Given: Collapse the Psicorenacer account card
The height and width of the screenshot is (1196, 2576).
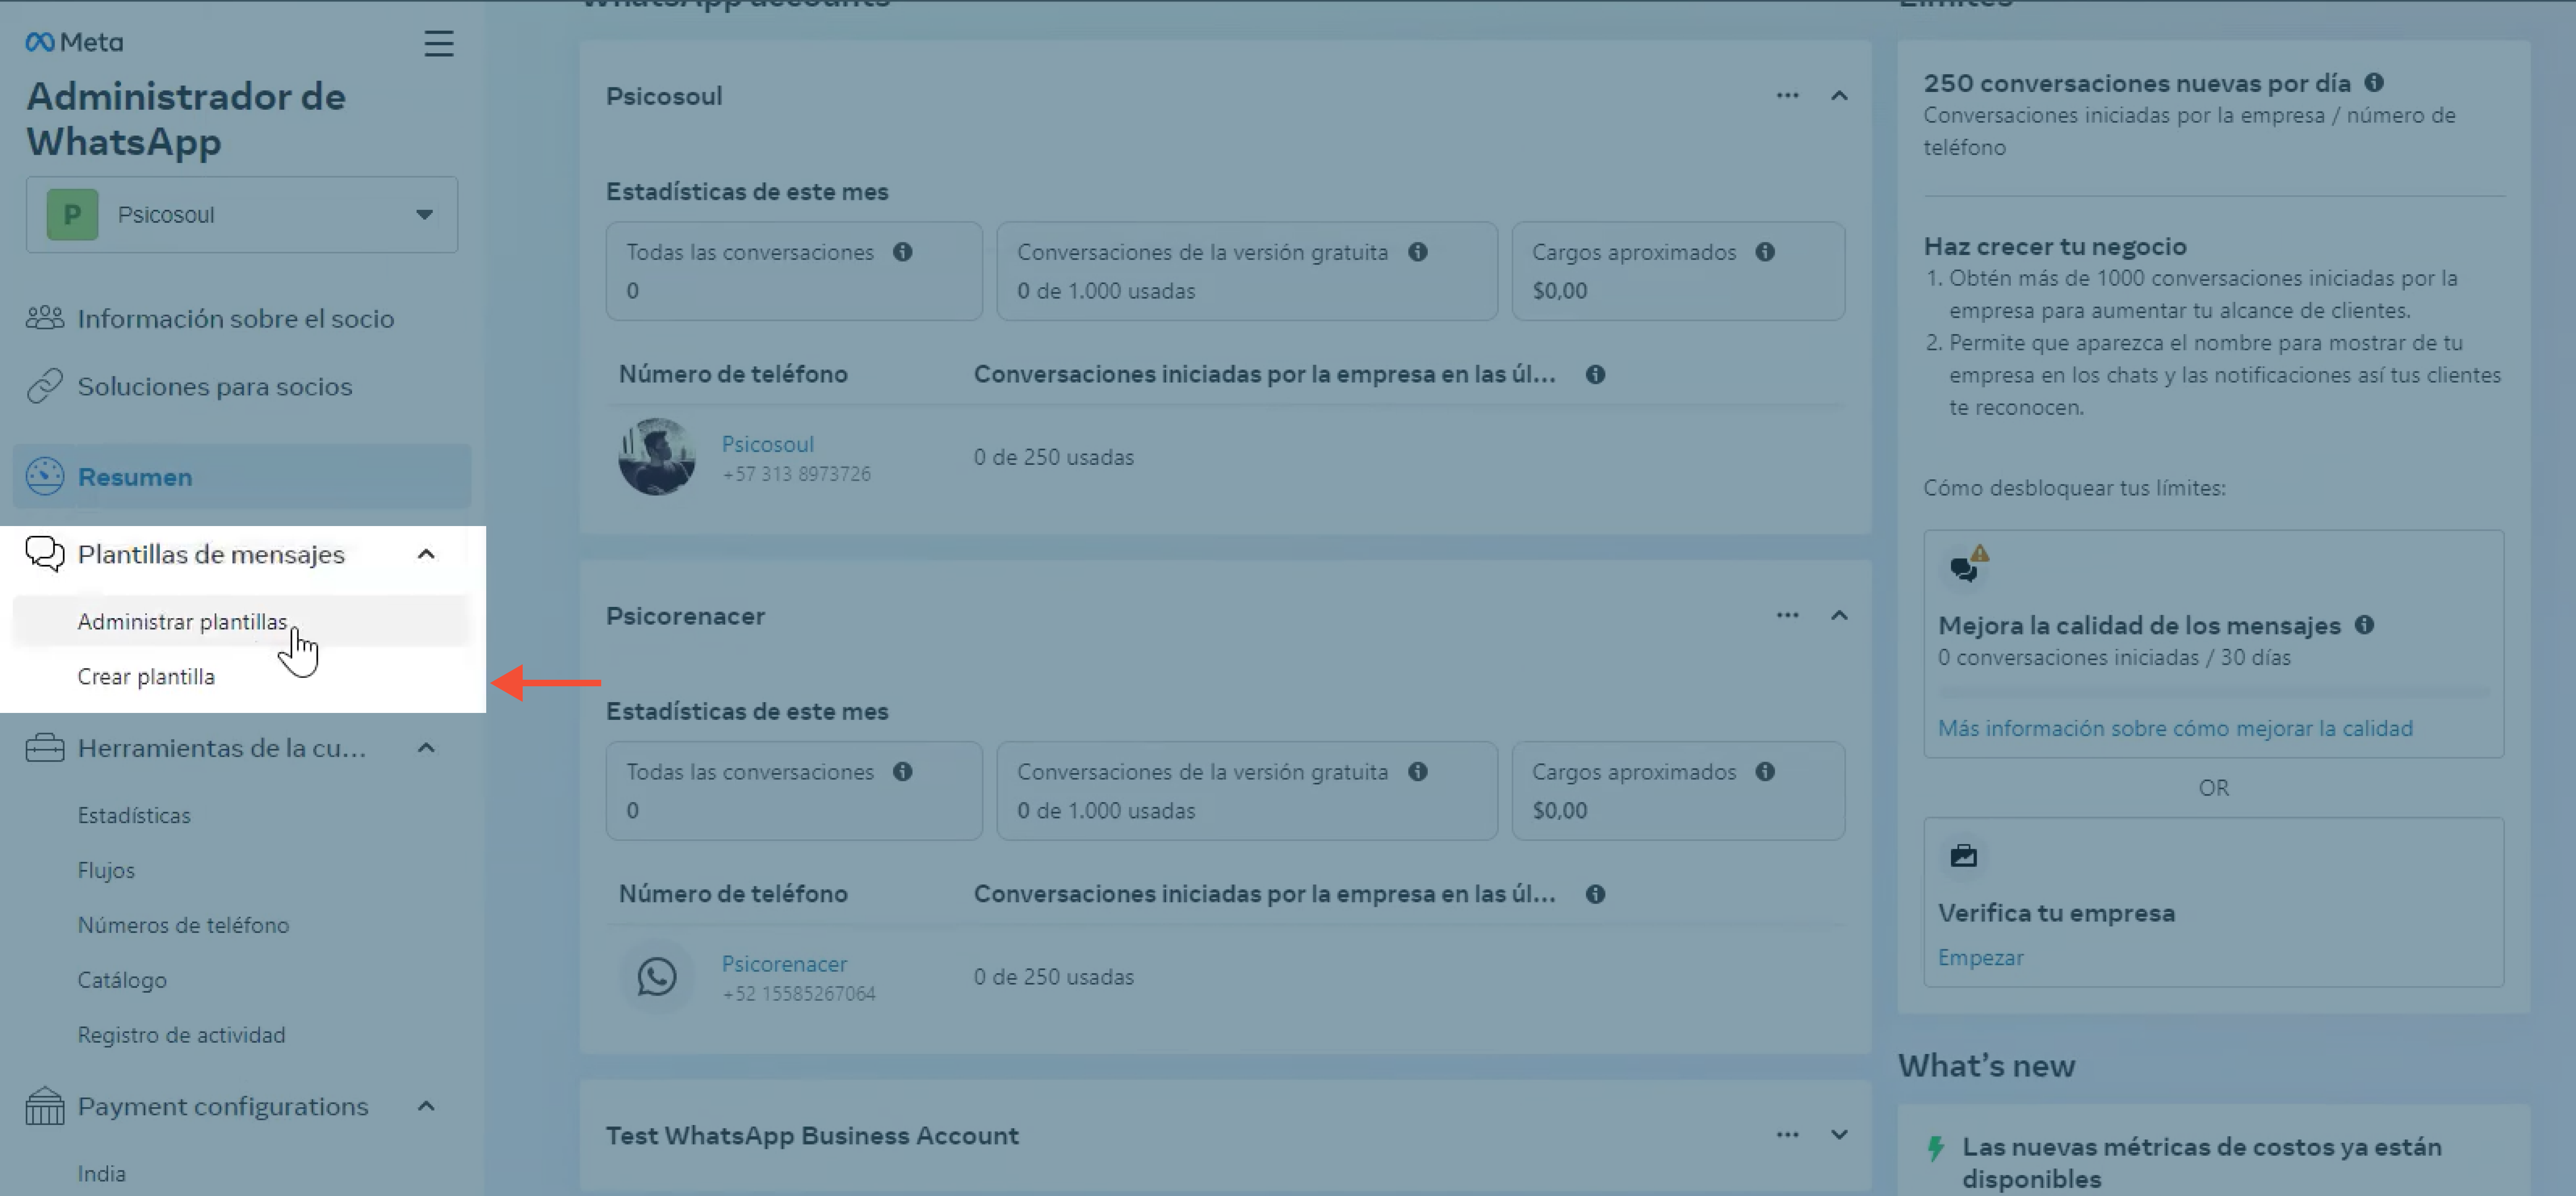Looking at the screenshot, I should [x=1839, y=615].
